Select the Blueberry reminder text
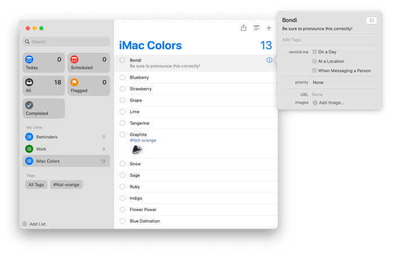The height and width of the screenshot is (254, 394). click(139, 78)
